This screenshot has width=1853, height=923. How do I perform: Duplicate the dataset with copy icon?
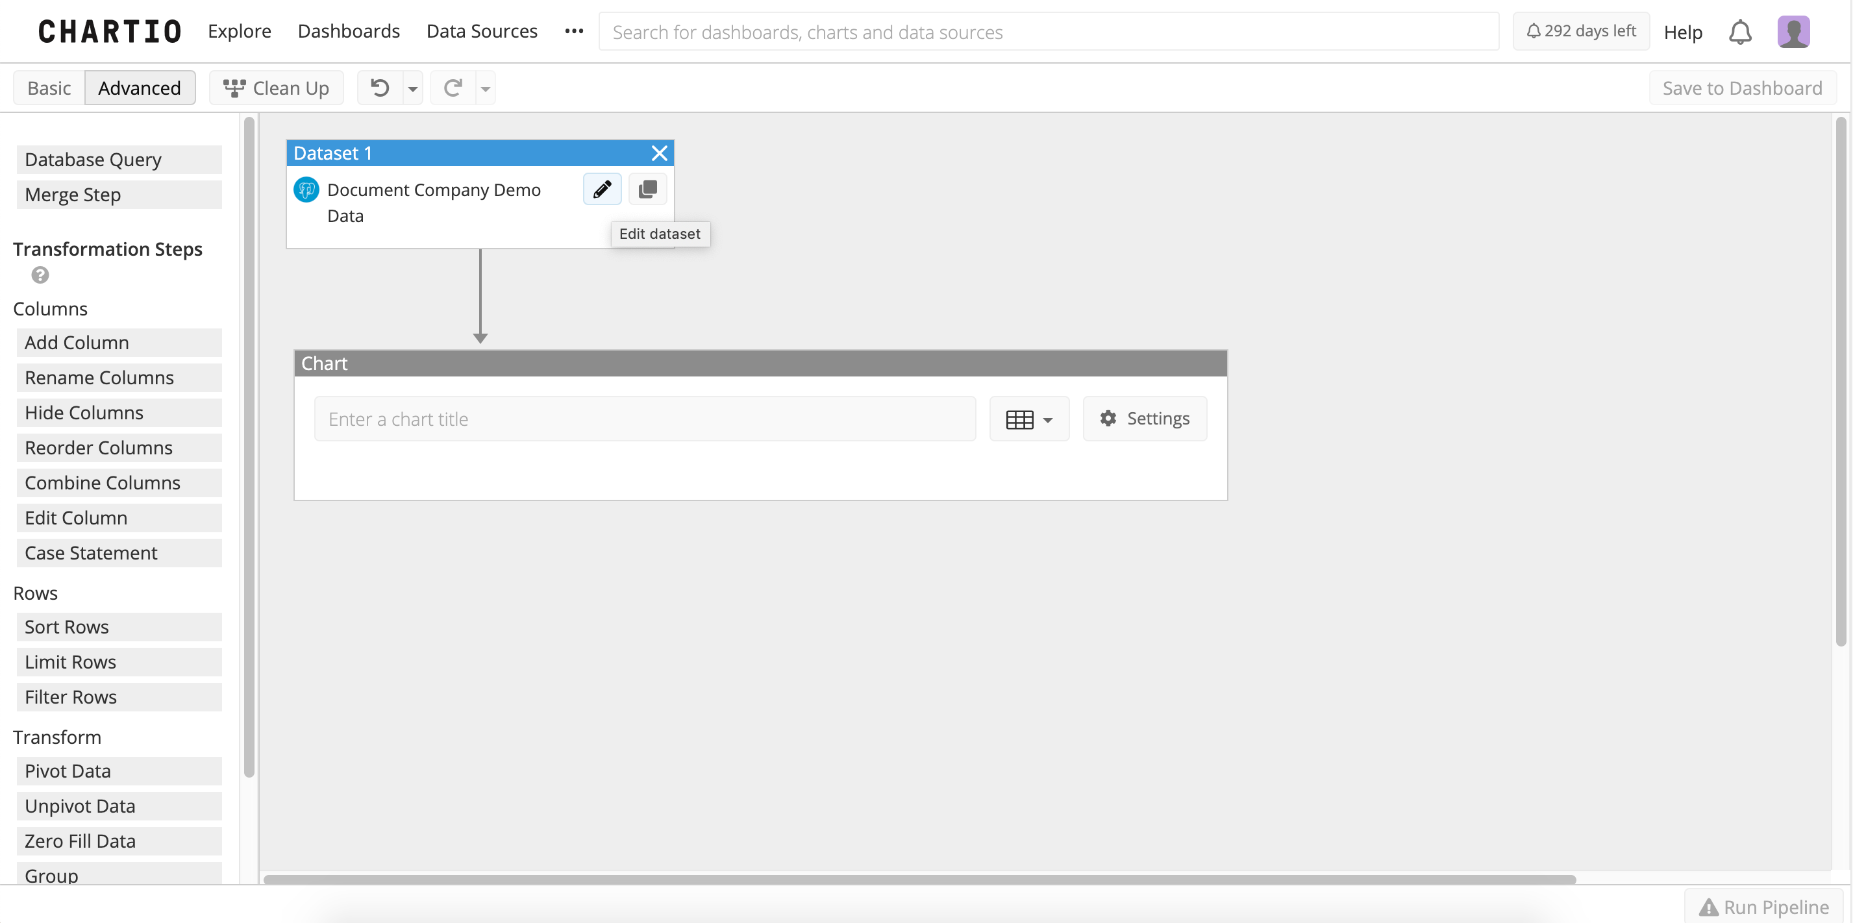[x=647, y=189]
